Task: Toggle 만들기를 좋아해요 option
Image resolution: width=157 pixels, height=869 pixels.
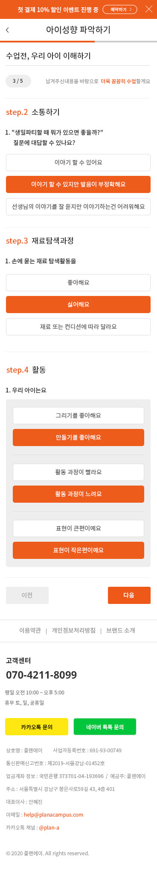Action: [x=78, y=438]
